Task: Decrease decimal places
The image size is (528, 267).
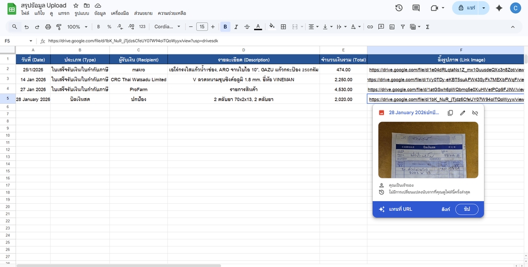Action: tap(120, 27)
